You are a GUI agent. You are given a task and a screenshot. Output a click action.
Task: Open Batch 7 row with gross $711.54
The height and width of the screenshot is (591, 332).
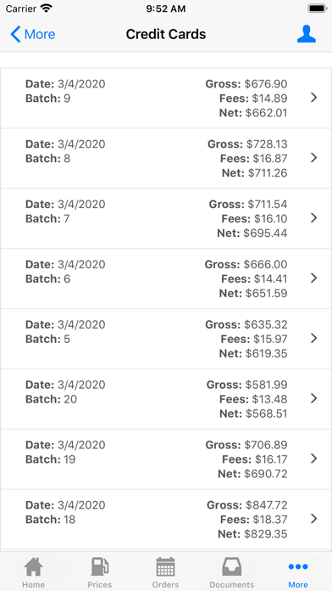coord(166,218)
